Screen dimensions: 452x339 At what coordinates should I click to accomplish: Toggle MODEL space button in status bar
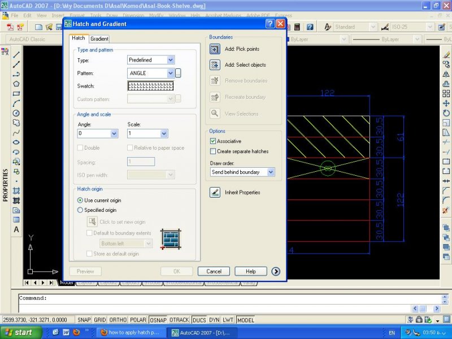point(246,320)
